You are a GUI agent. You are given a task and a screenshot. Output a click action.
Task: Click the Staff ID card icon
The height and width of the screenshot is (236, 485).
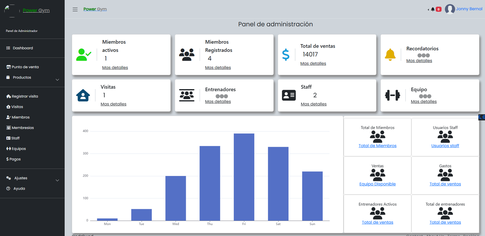(x=289, y=95)
